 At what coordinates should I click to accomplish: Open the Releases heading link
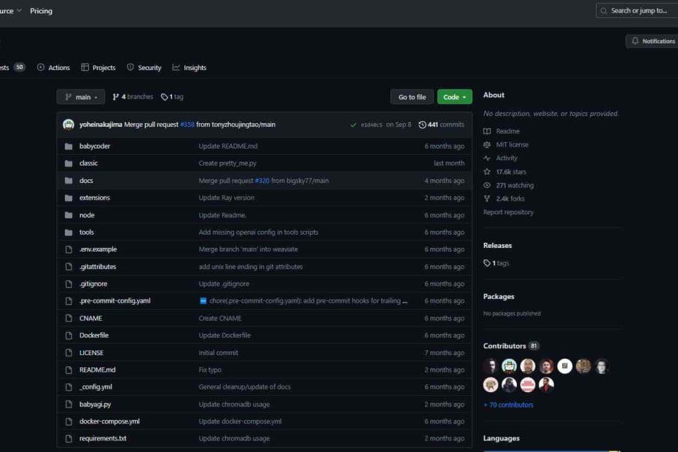coord(497,245)
